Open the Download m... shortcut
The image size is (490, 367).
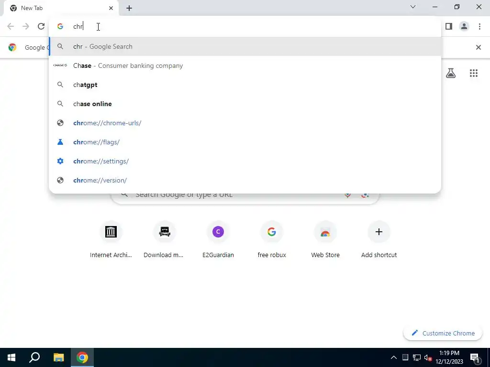click(165, 240)
